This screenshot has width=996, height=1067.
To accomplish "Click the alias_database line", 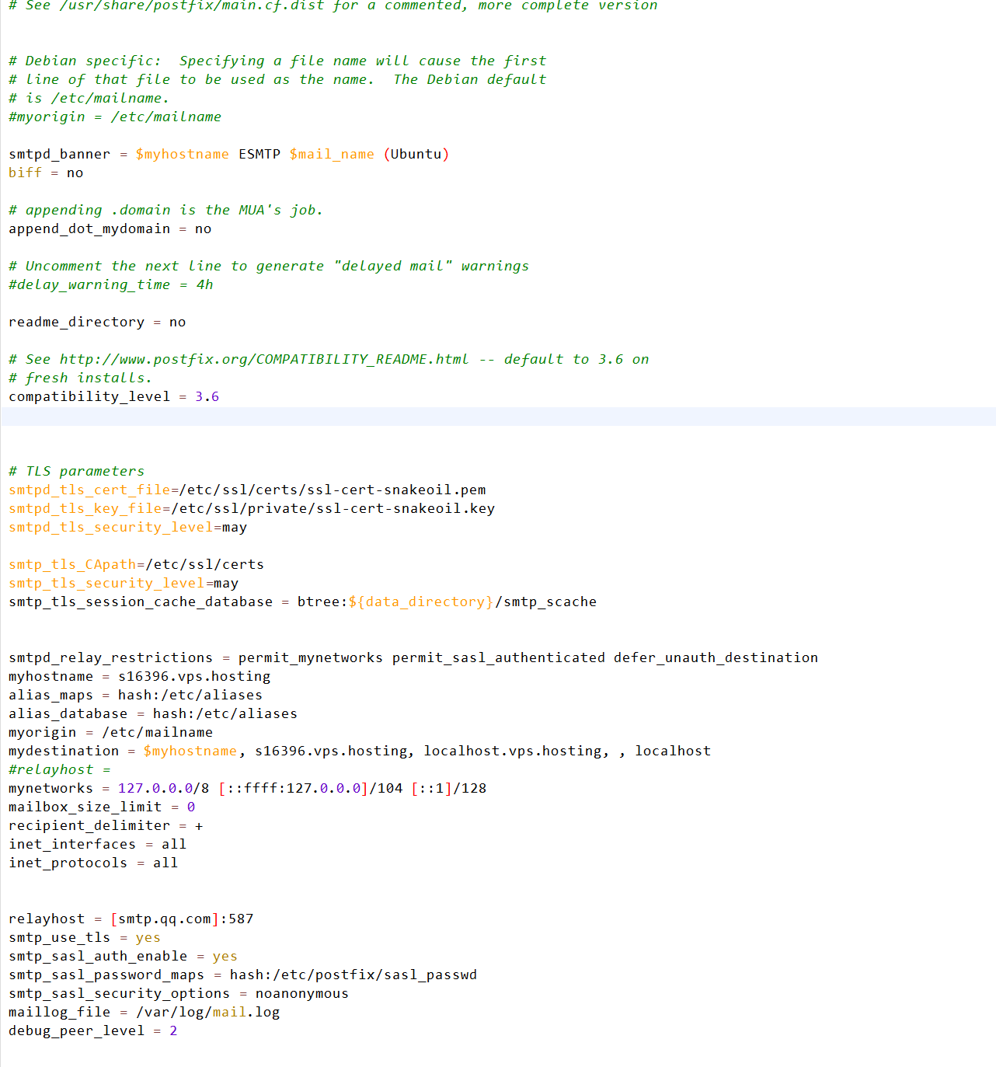I will pyautogui.click(x=153, y=713).
